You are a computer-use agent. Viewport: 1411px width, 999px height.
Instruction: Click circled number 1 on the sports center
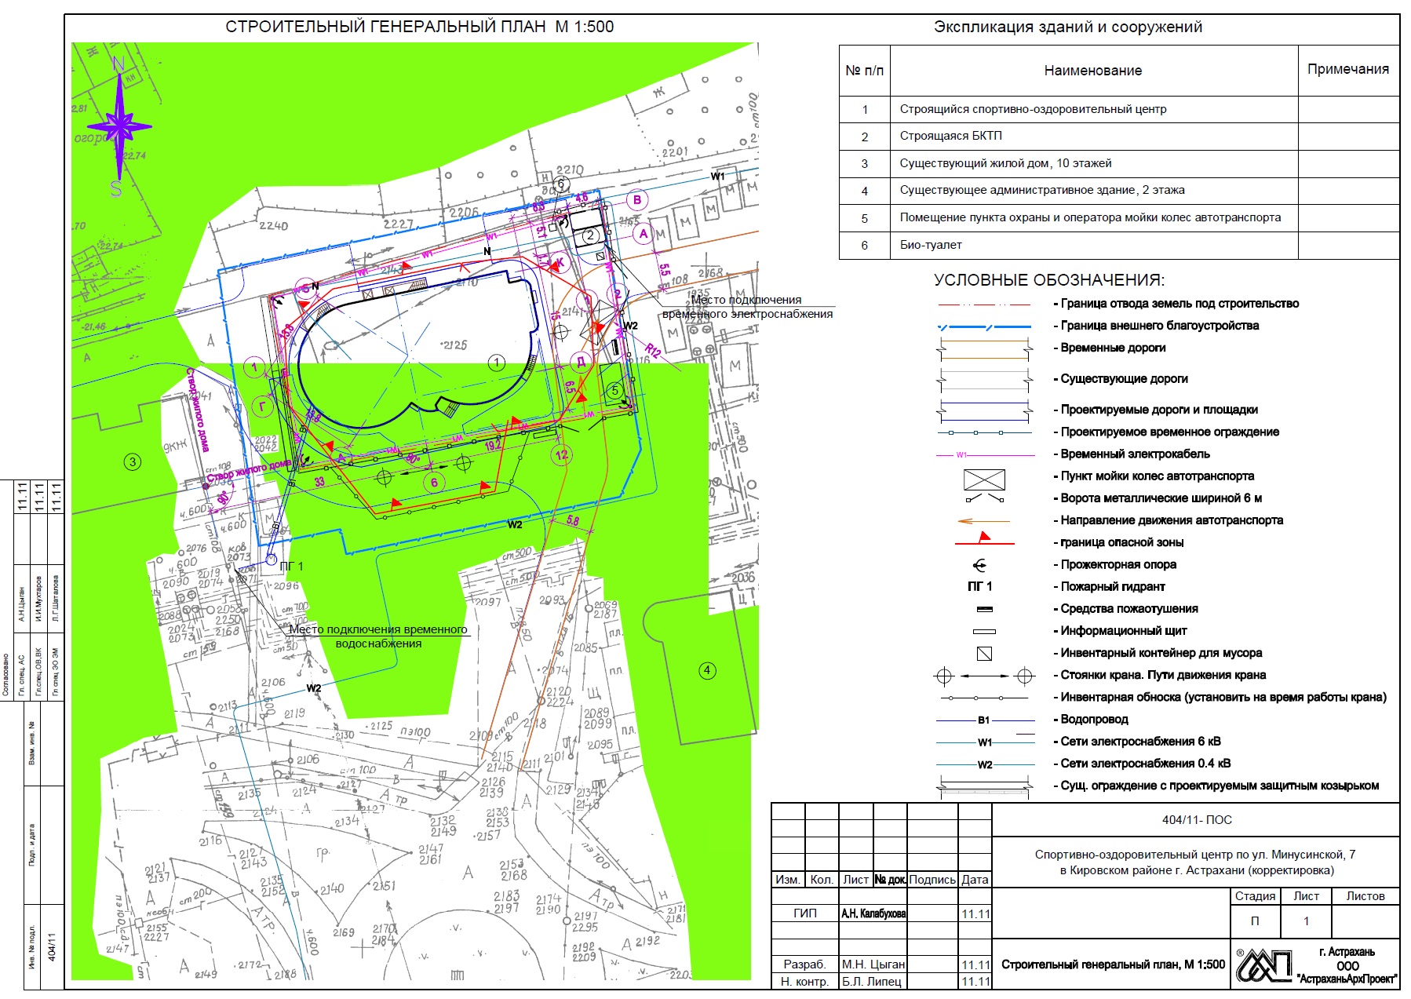[x=496, y=363]
